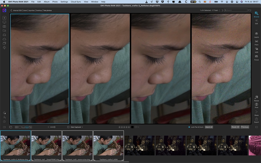Click the Print icon
Viewport: 261px width, 163px height.
pos(256,105)
